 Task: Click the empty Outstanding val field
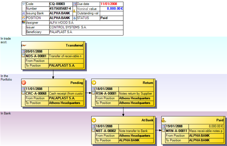(111, 14)
